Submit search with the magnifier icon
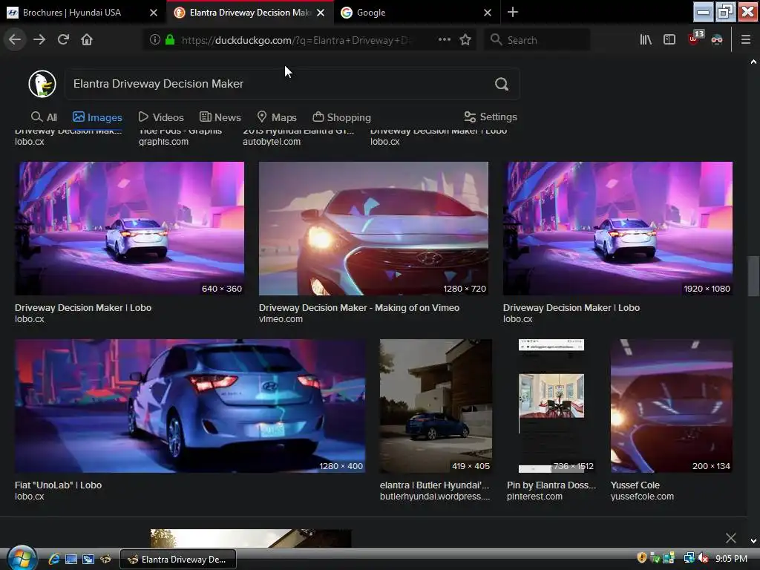The height and width of the screenshot is (570, 760). (x=502, y=84)
